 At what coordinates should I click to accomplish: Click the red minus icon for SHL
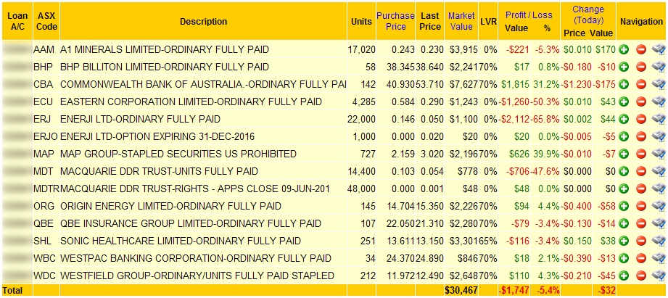coord(641,241)
